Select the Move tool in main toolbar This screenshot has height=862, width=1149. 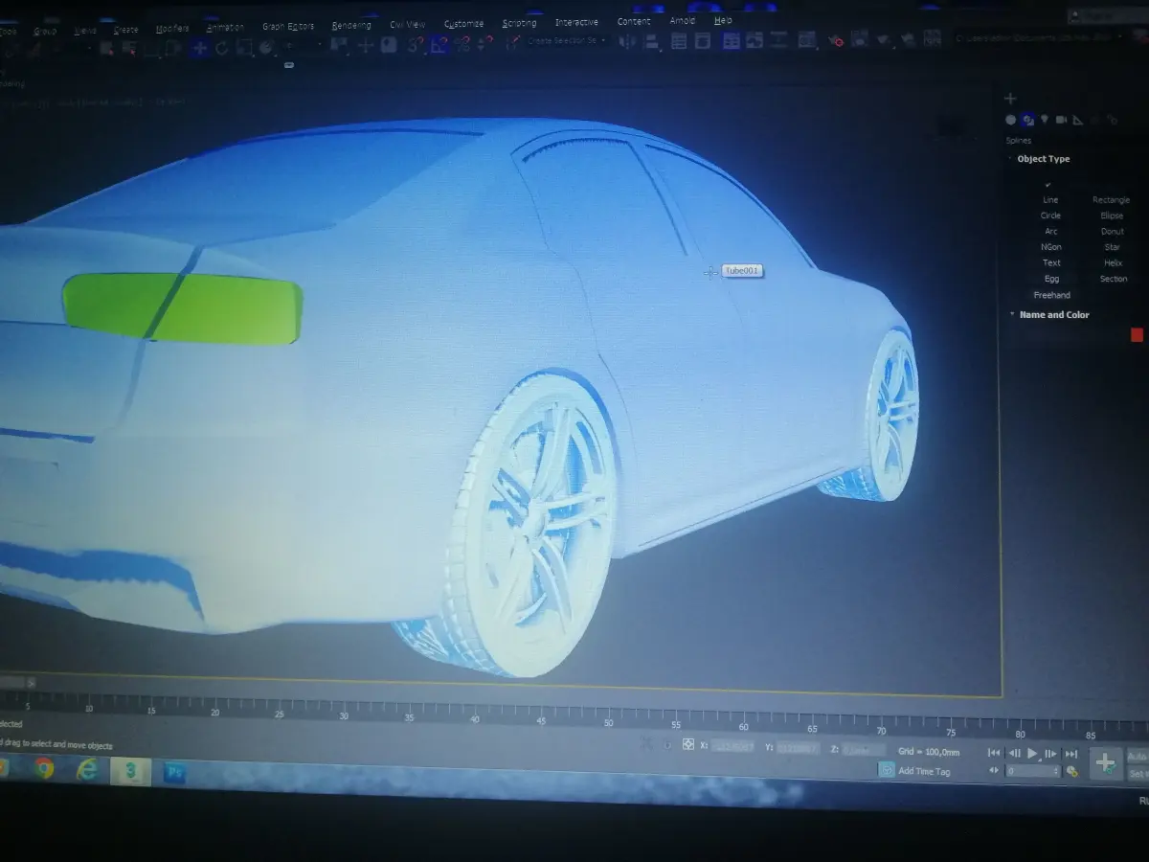[199, 48]
